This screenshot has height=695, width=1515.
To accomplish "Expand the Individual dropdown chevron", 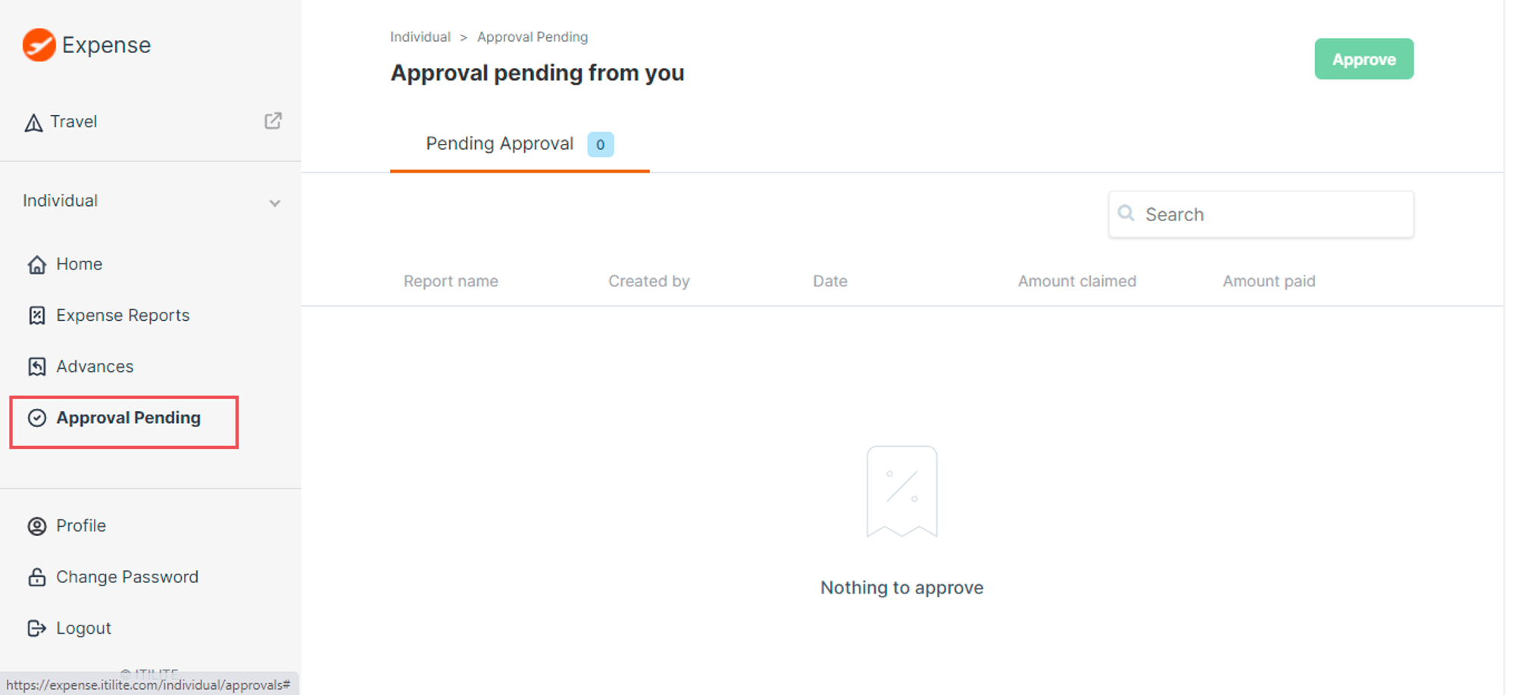I will 275,203.
